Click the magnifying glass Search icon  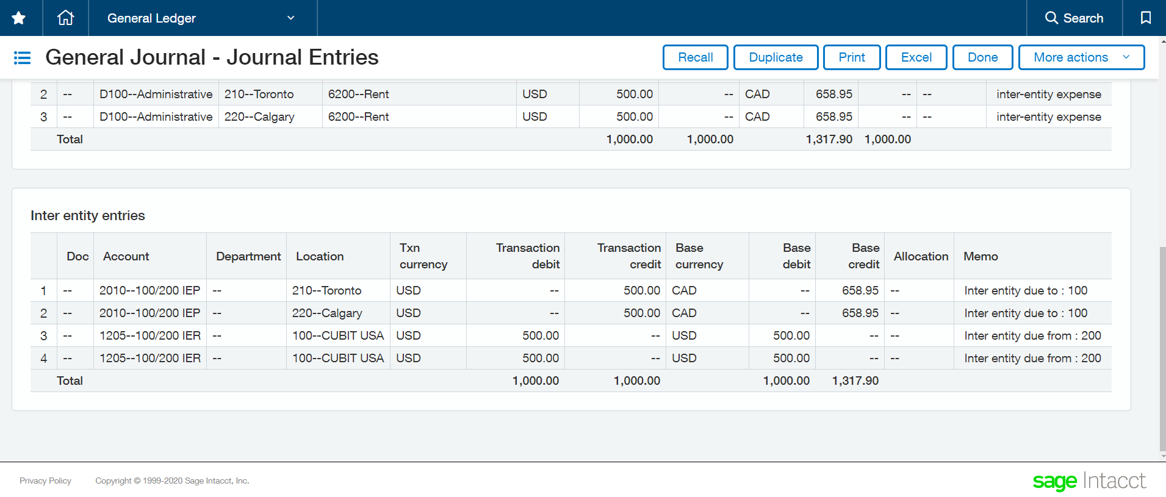(1051, 18)
